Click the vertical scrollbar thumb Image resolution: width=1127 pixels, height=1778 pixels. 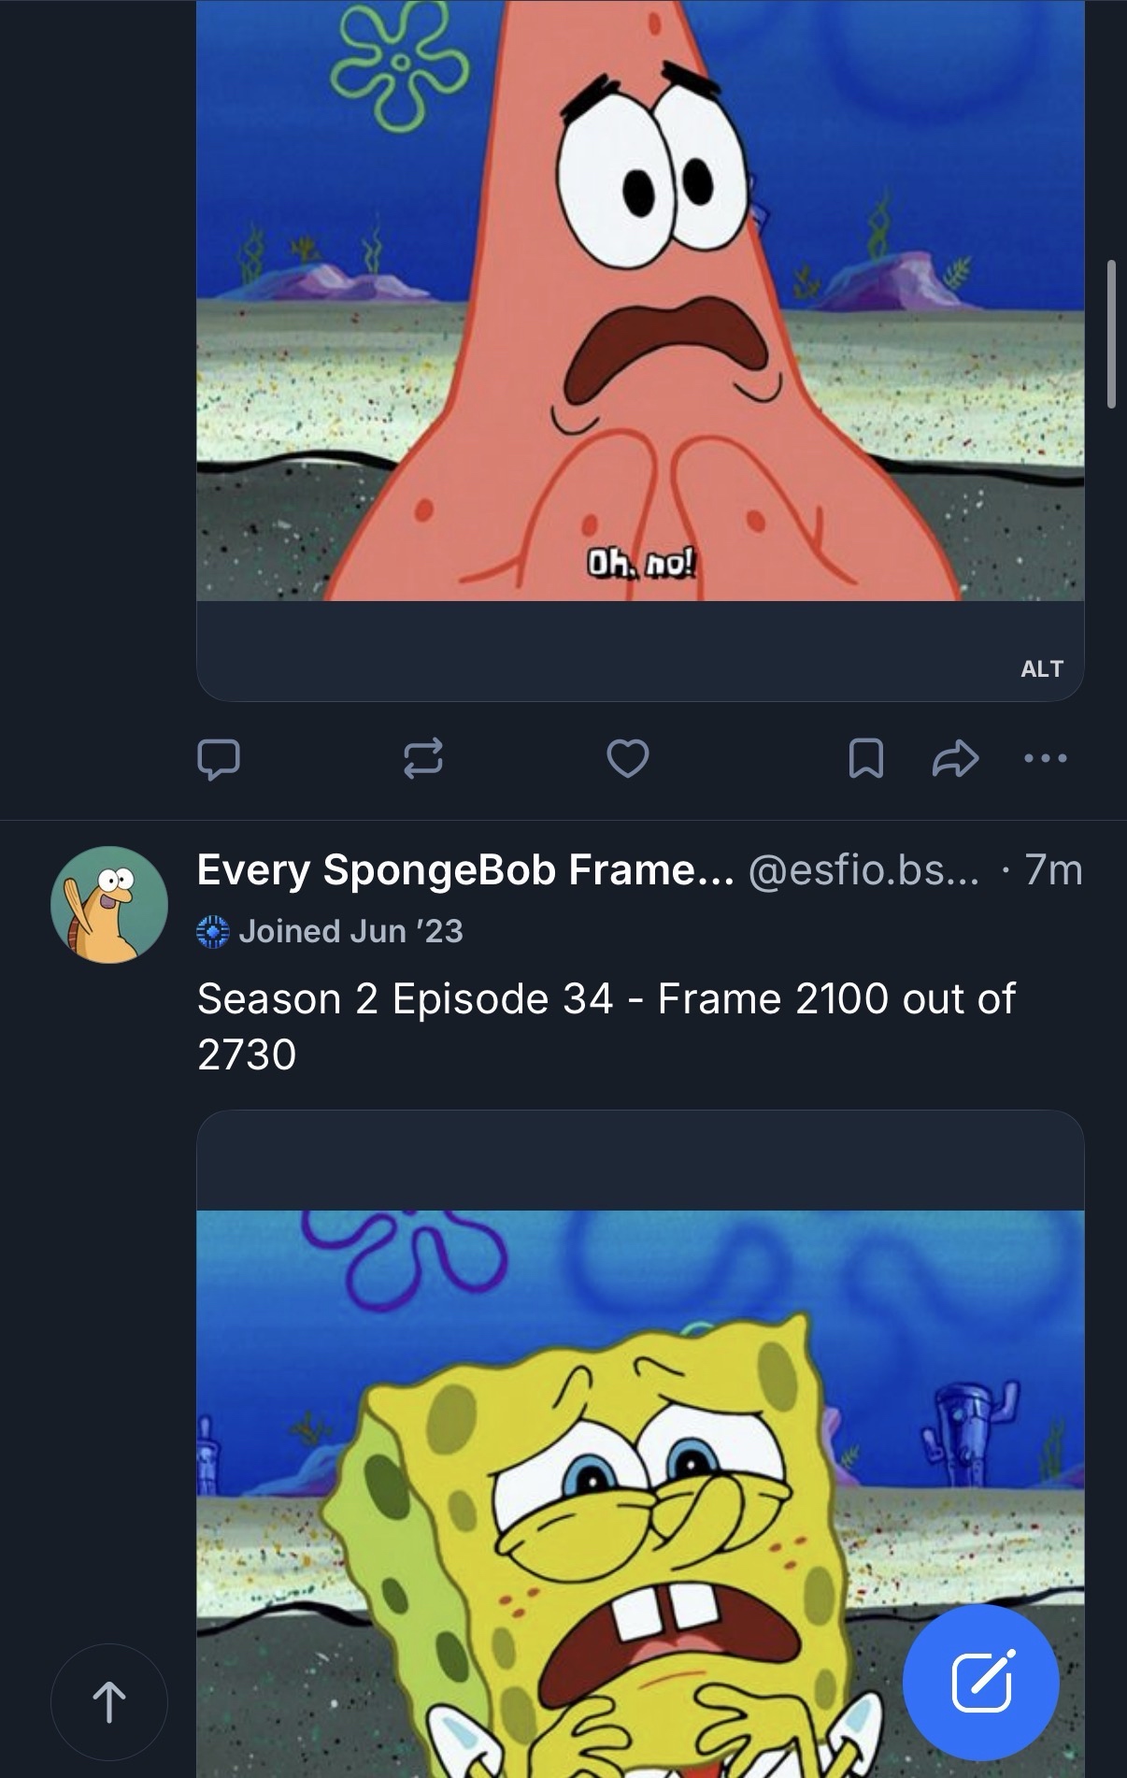coord(1111,334)
